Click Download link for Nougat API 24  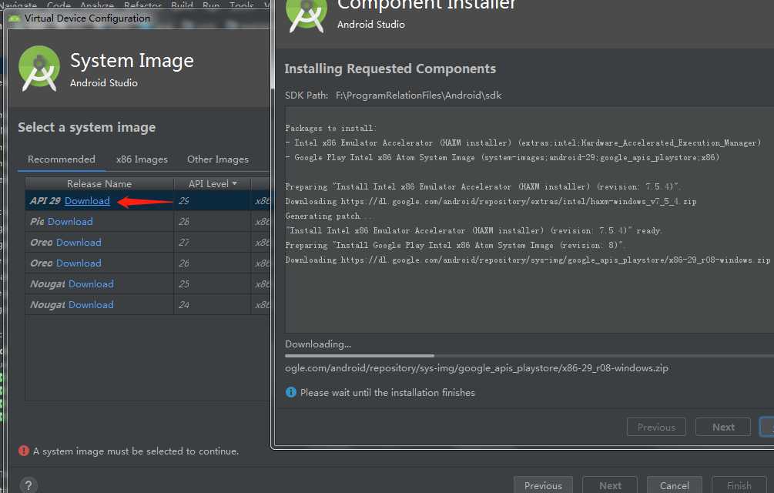click(x=91, y=304)
